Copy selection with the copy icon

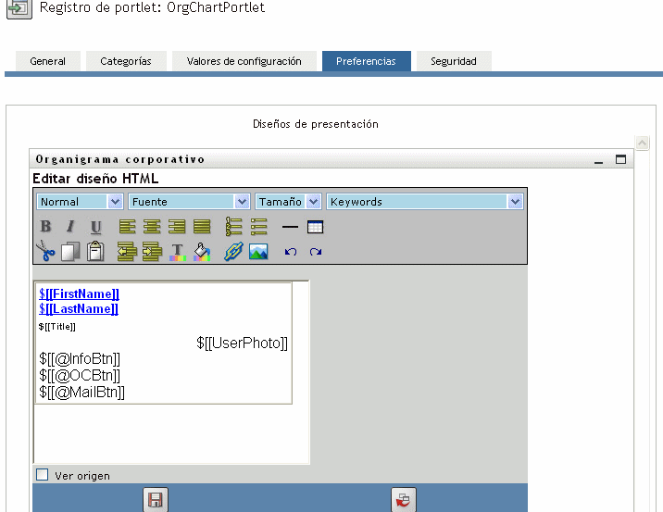click(70, 252)
